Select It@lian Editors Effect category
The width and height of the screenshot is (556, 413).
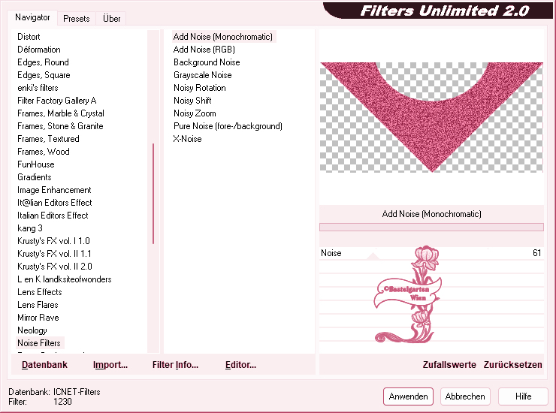[x=55, y=203]
